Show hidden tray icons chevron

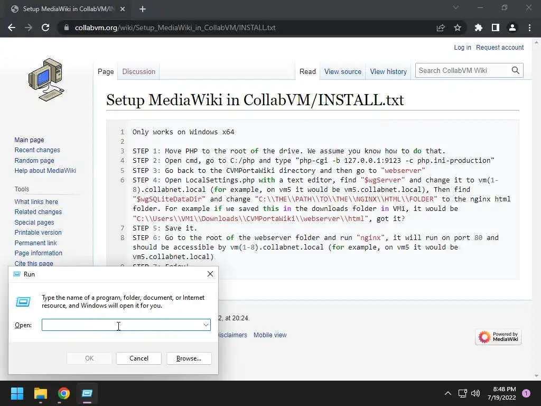click(448, 393)
